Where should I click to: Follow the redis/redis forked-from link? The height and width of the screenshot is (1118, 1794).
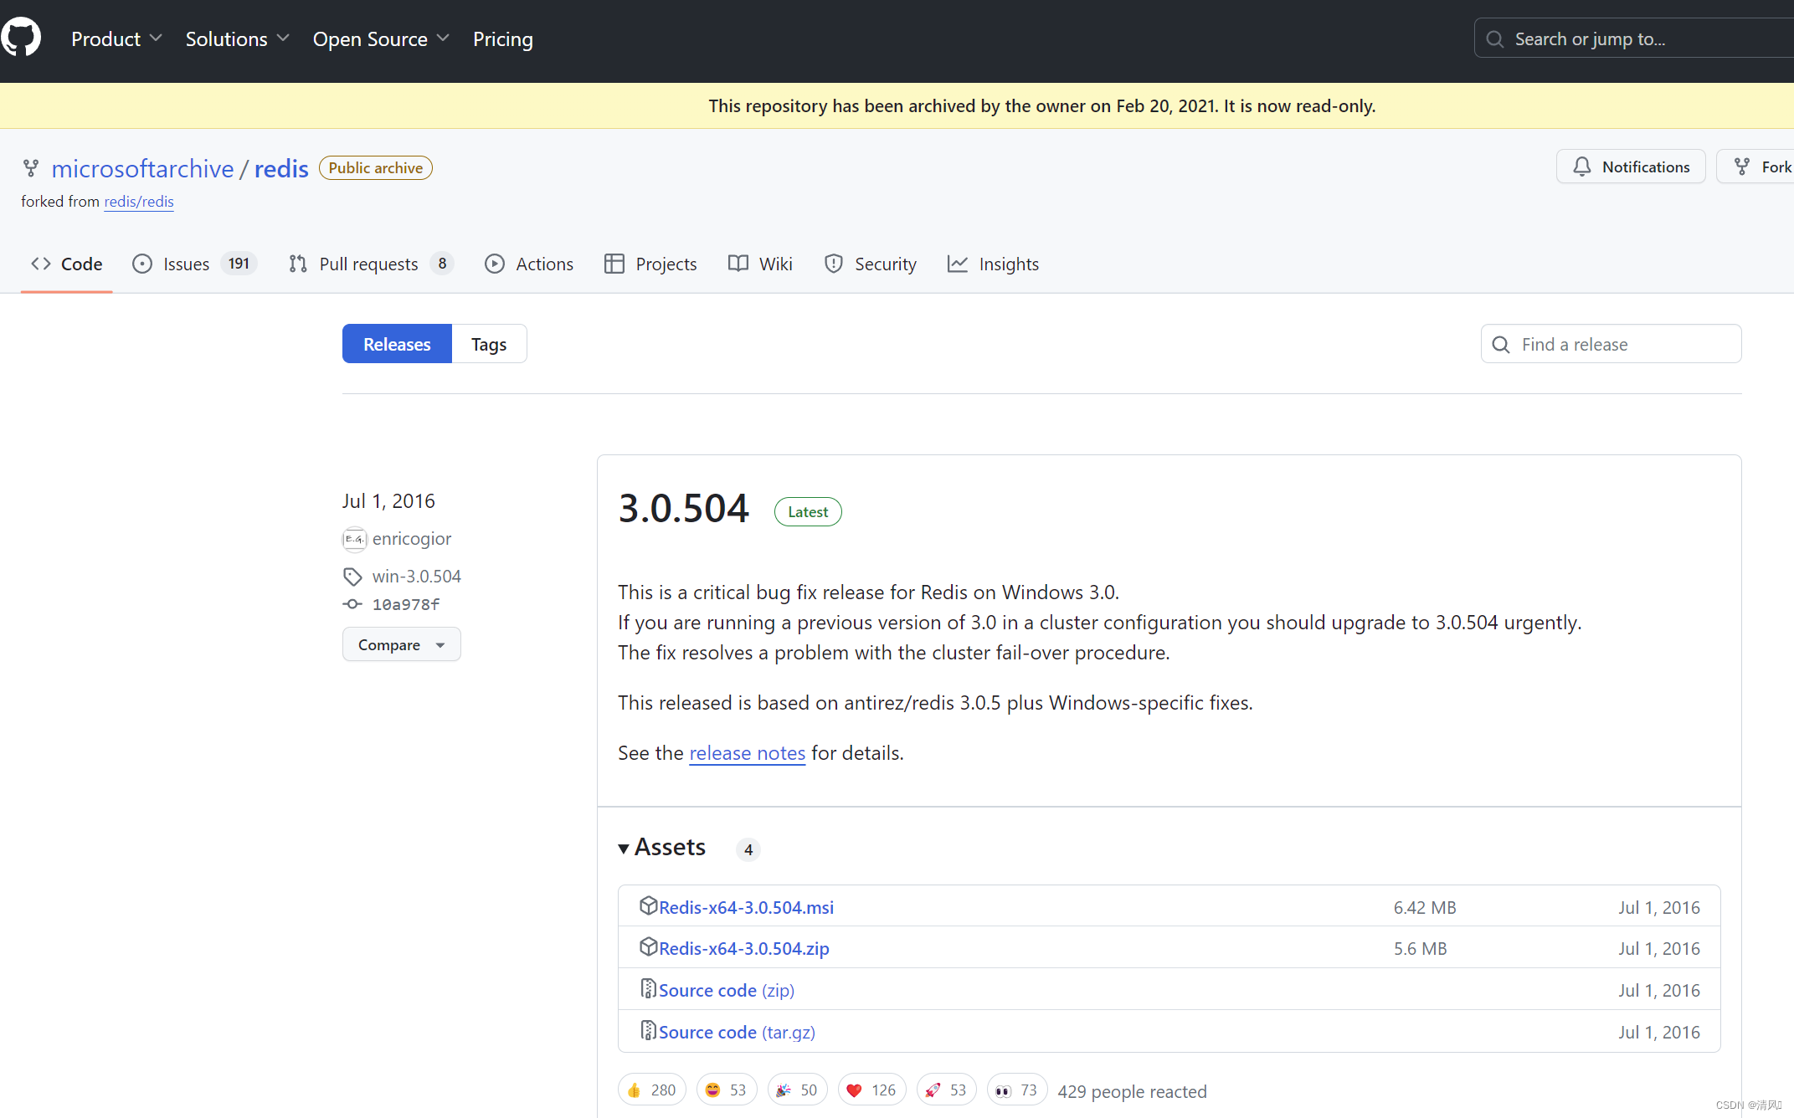pos(139,202)
